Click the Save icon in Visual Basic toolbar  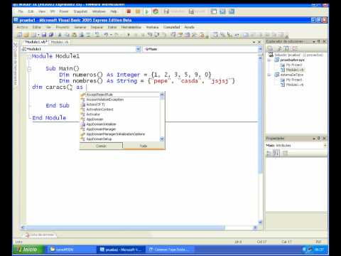(44, 35)
